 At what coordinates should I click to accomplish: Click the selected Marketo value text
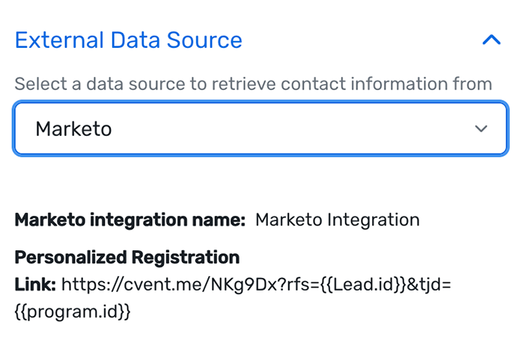click(73, 129)
